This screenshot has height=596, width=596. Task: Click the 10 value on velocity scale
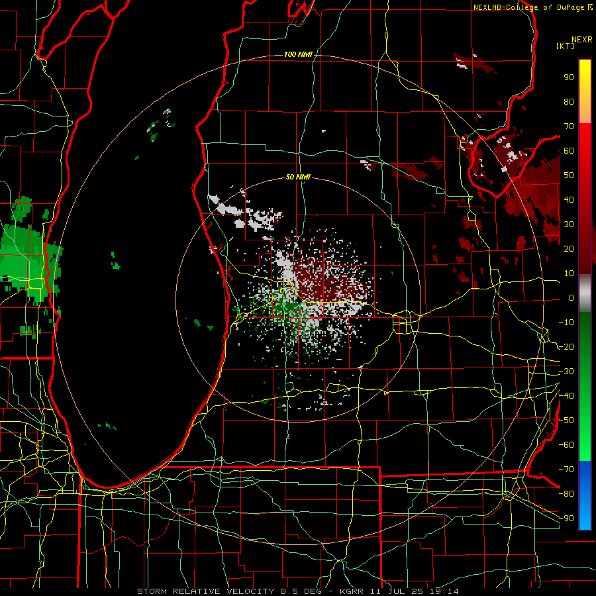tap(569, 273)
